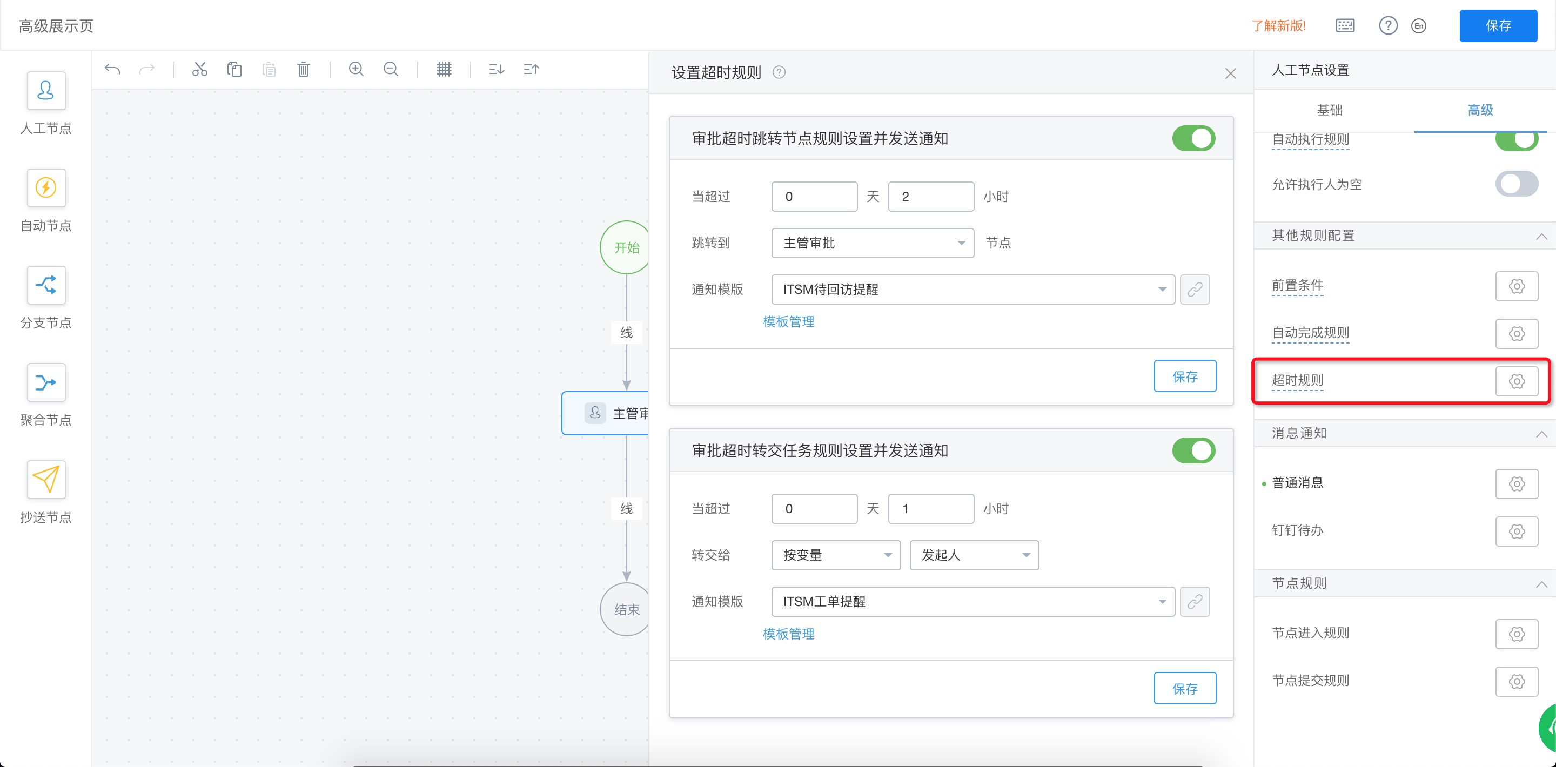
Task: Click the cut scissors icon
Action: coord(199,70)
